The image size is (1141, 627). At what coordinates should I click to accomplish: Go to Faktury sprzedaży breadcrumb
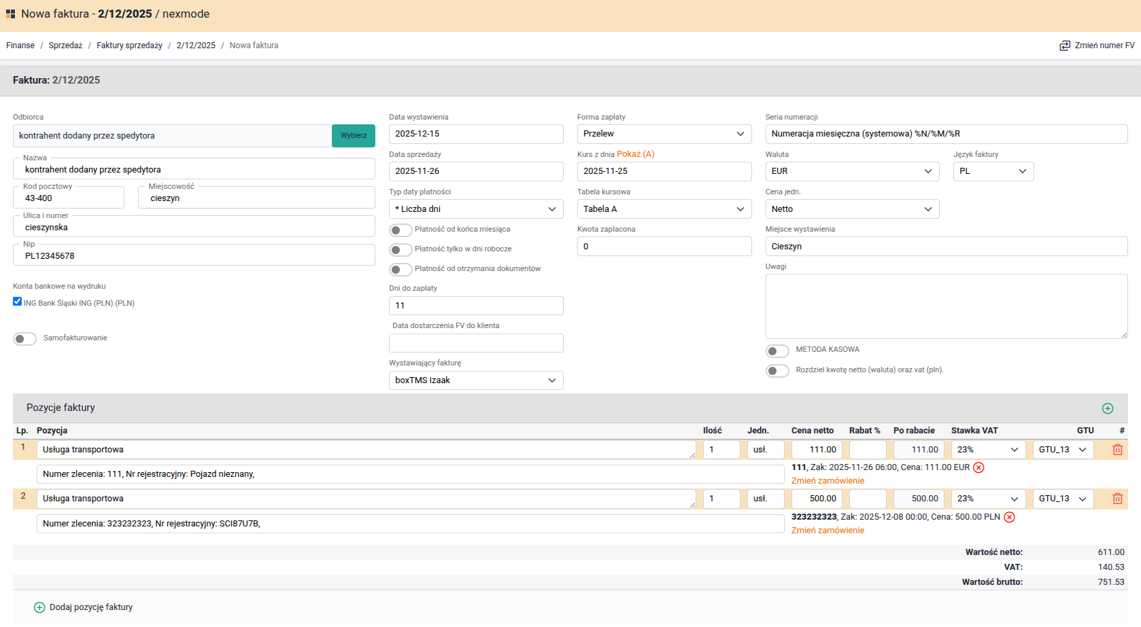coord(129,46)
